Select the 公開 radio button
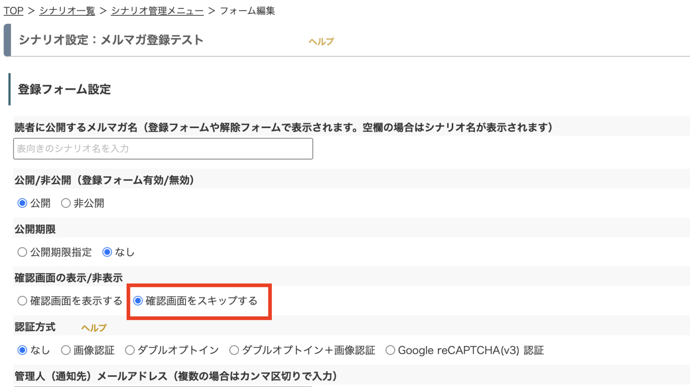Viewport: 690px width, 387px height. [22, 203]
